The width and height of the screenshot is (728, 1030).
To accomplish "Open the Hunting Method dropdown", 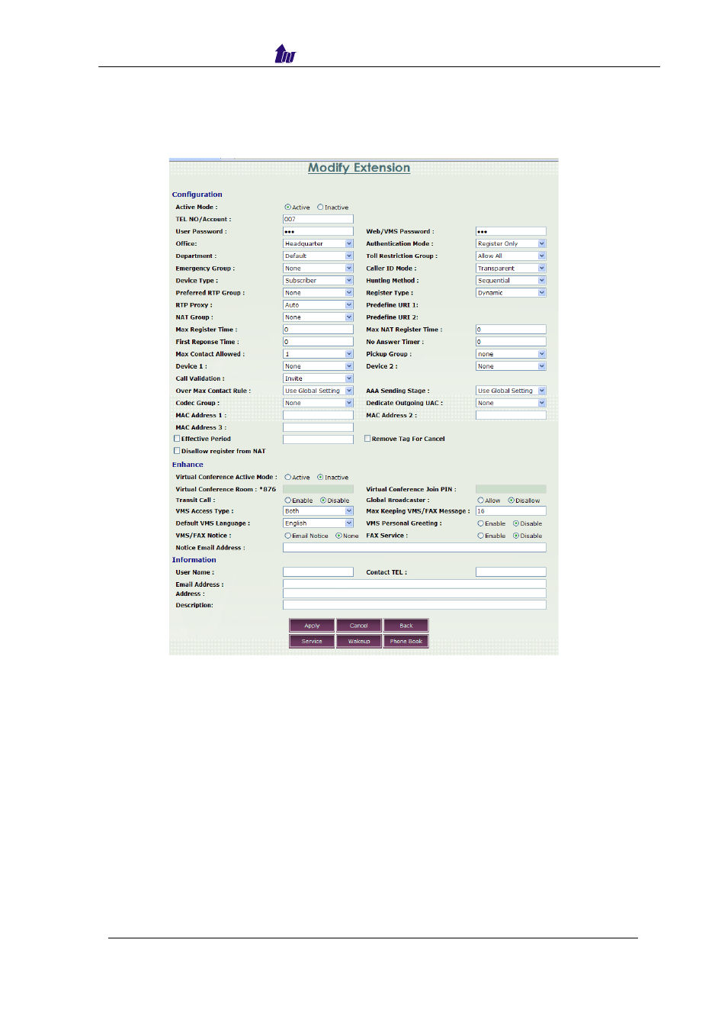I will click(x=511, y=280).
